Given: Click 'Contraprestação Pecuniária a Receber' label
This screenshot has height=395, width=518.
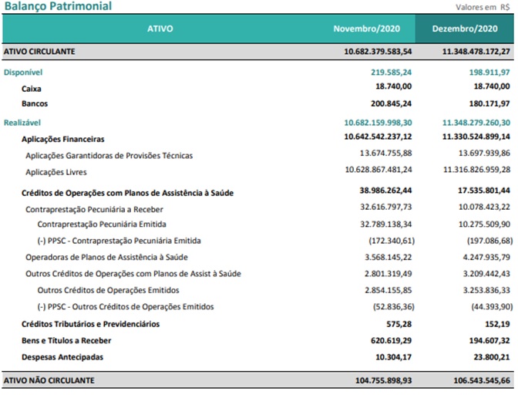Looking at the screenshot, I should [x=95, y=210].
